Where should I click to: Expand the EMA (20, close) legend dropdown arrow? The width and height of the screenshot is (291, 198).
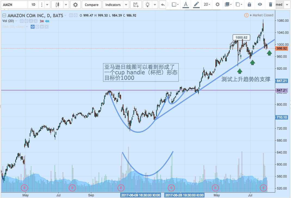pyautogui.click(x=27, y=27)
